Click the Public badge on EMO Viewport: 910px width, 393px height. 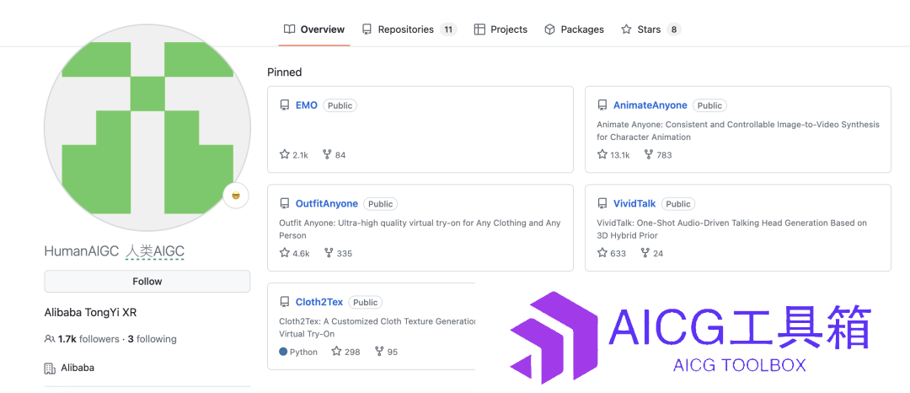click(340, 105)
